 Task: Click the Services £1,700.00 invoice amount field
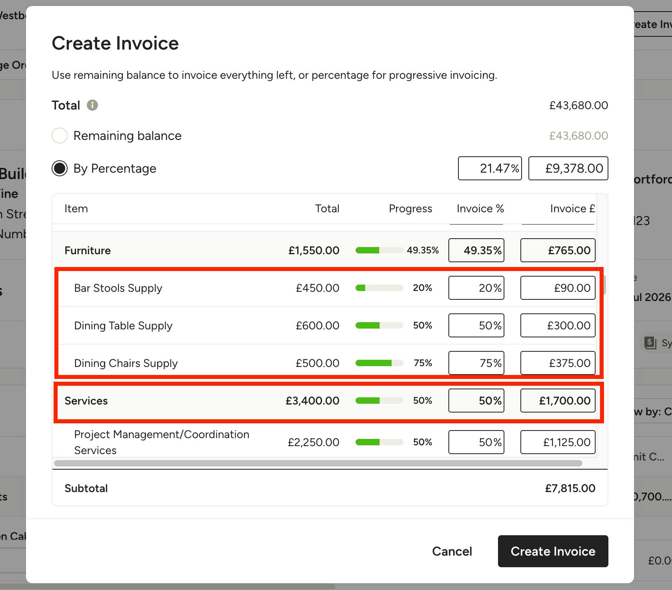click(558, 401)
